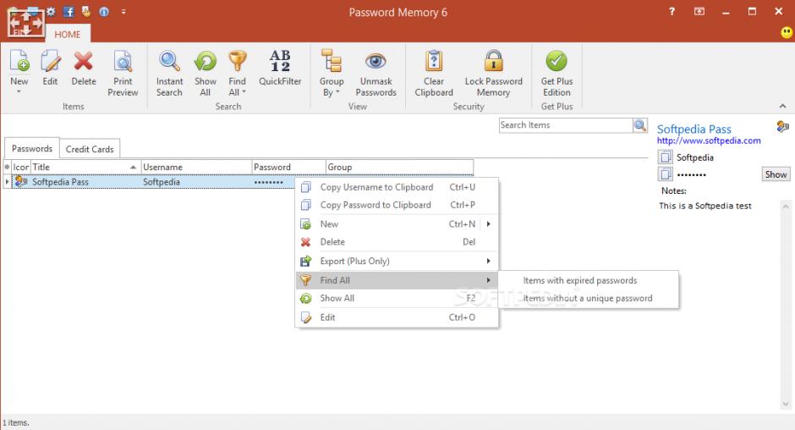The image size is (795, 430).
Task: Click the Password column header
Action: point(288,167)
